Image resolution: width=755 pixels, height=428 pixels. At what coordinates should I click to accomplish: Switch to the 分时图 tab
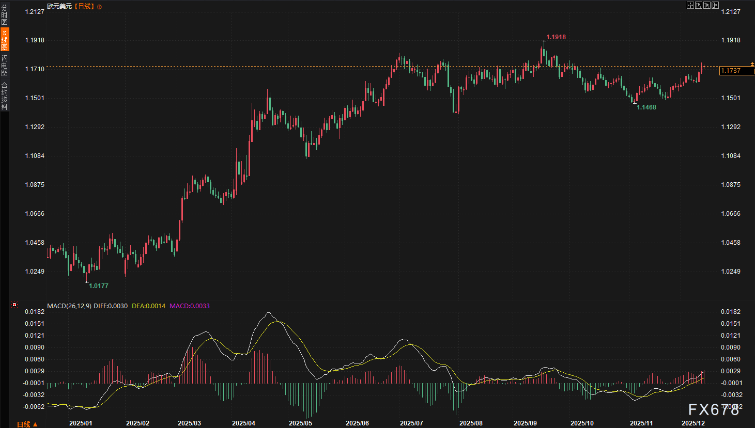(x=5, y=15)
